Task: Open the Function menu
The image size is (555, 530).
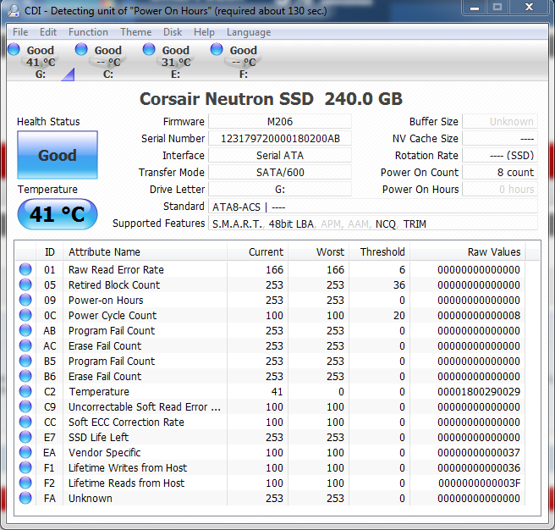Action: click(88, 32)
